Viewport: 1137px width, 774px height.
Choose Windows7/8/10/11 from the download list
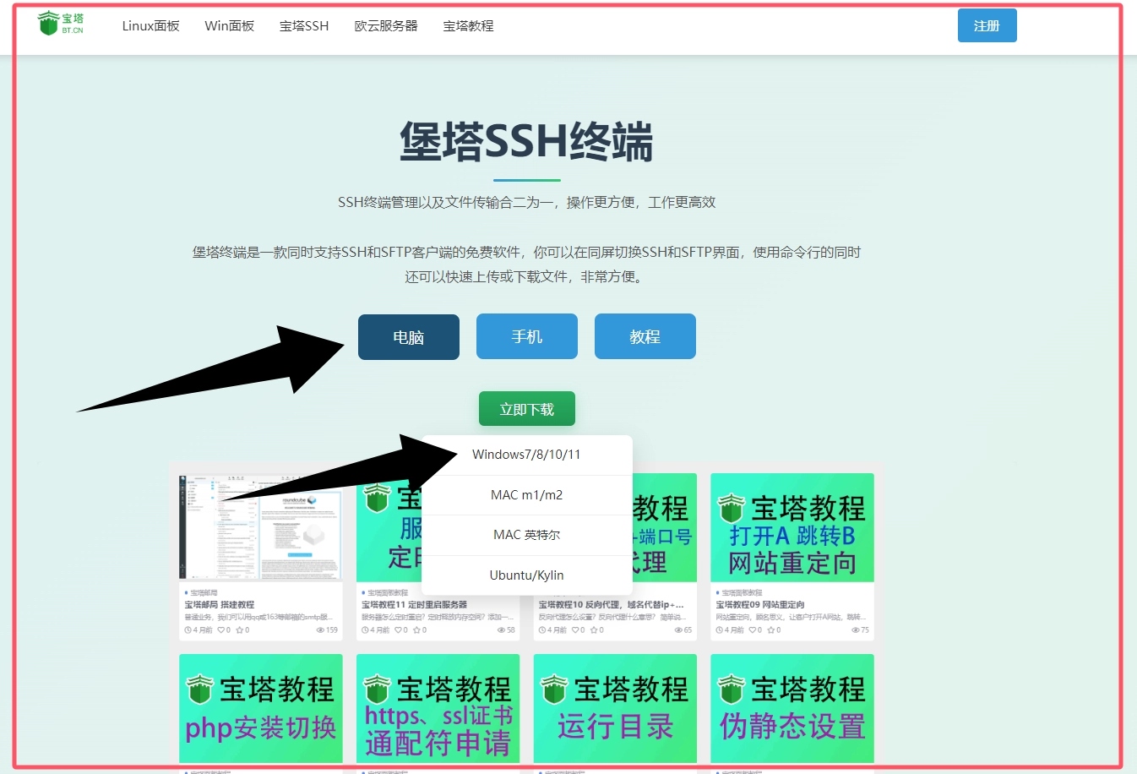click(526, 455)
